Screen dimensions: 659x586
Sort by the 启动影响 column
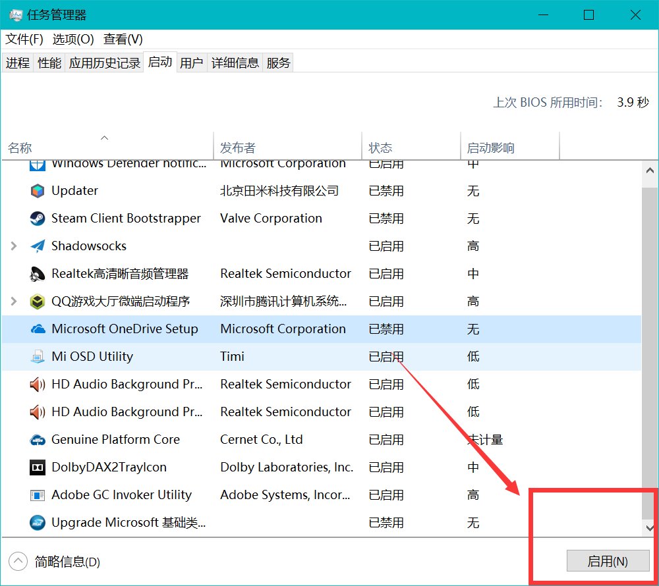pos(492,146)
